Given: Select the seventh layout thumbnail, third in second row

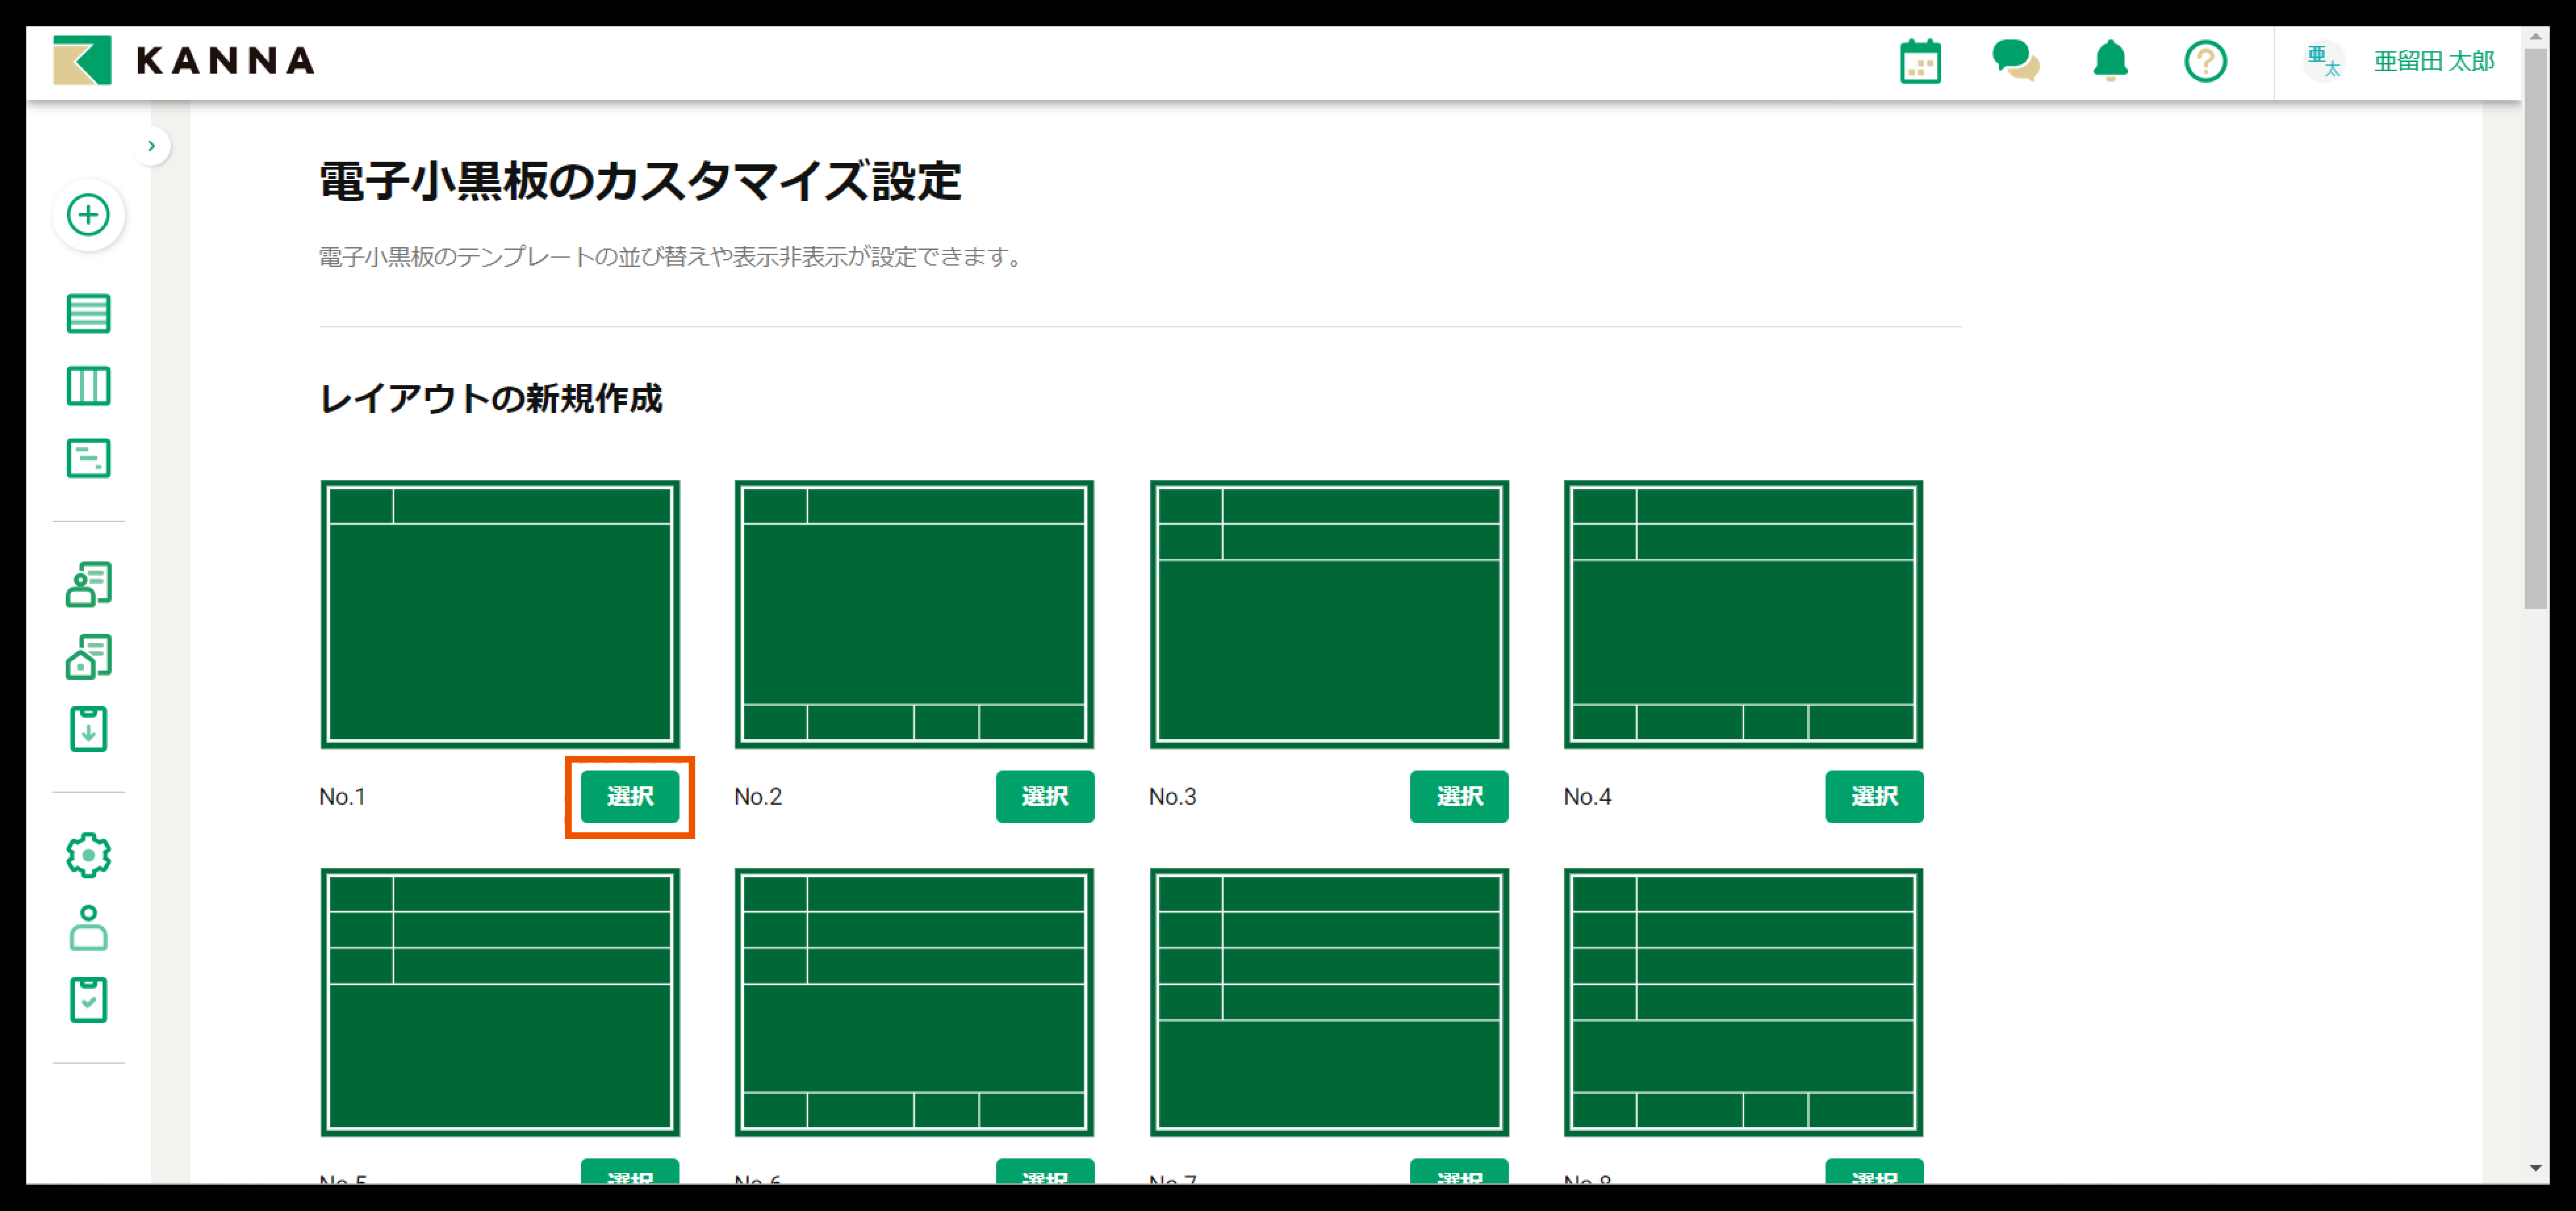Looking at the screenshot, I should pos(1329,1002).
